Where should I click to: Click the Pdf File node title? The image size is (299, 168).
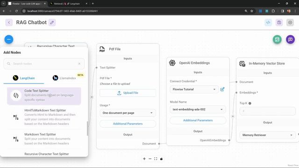pyautogui.click(x=115, y=49)
